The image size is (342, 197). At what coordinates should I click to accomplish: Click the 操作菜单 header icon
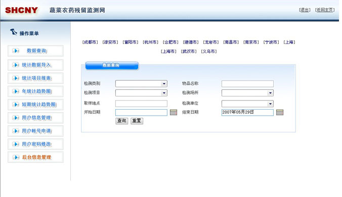[14, 32]
